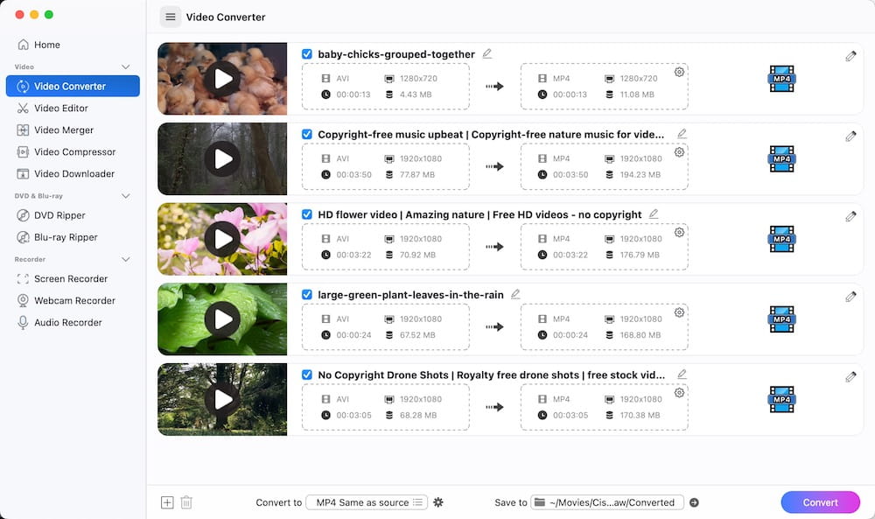Toggle the large-green-plant-leaves-in-the-rain checkbox

pos(307,295)
